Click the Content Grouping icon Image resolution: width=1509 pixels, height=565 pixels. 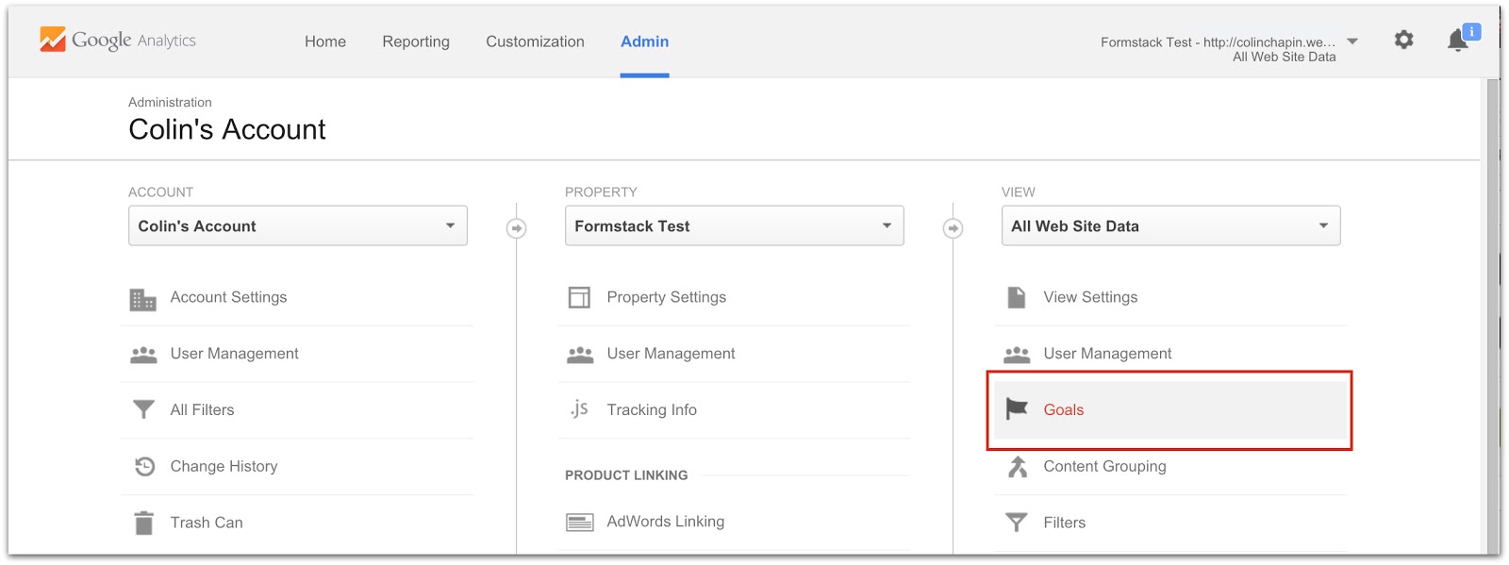coord(1017,466)
